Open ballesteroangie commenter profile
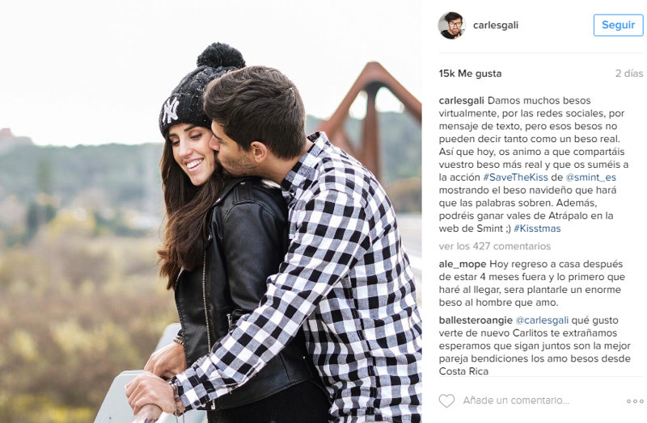 (x=476, y=320)
